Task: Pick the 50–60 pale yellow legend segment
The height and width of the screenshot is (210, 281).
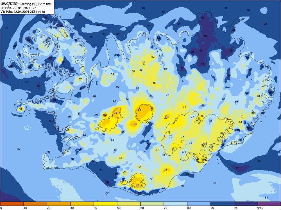Action: 129,204
